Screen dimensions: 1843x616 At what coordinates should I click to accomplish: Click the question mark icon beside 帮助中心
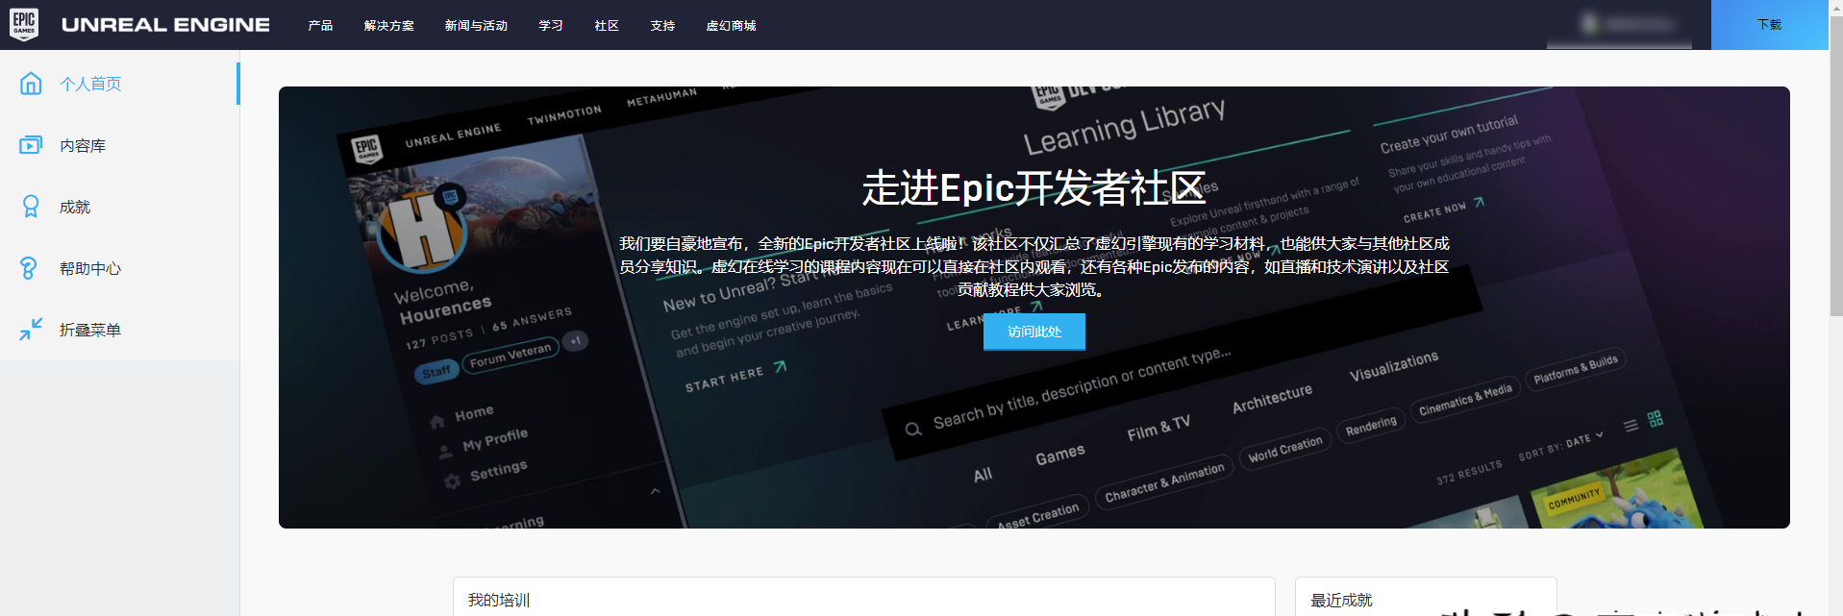tap(30, 268)
